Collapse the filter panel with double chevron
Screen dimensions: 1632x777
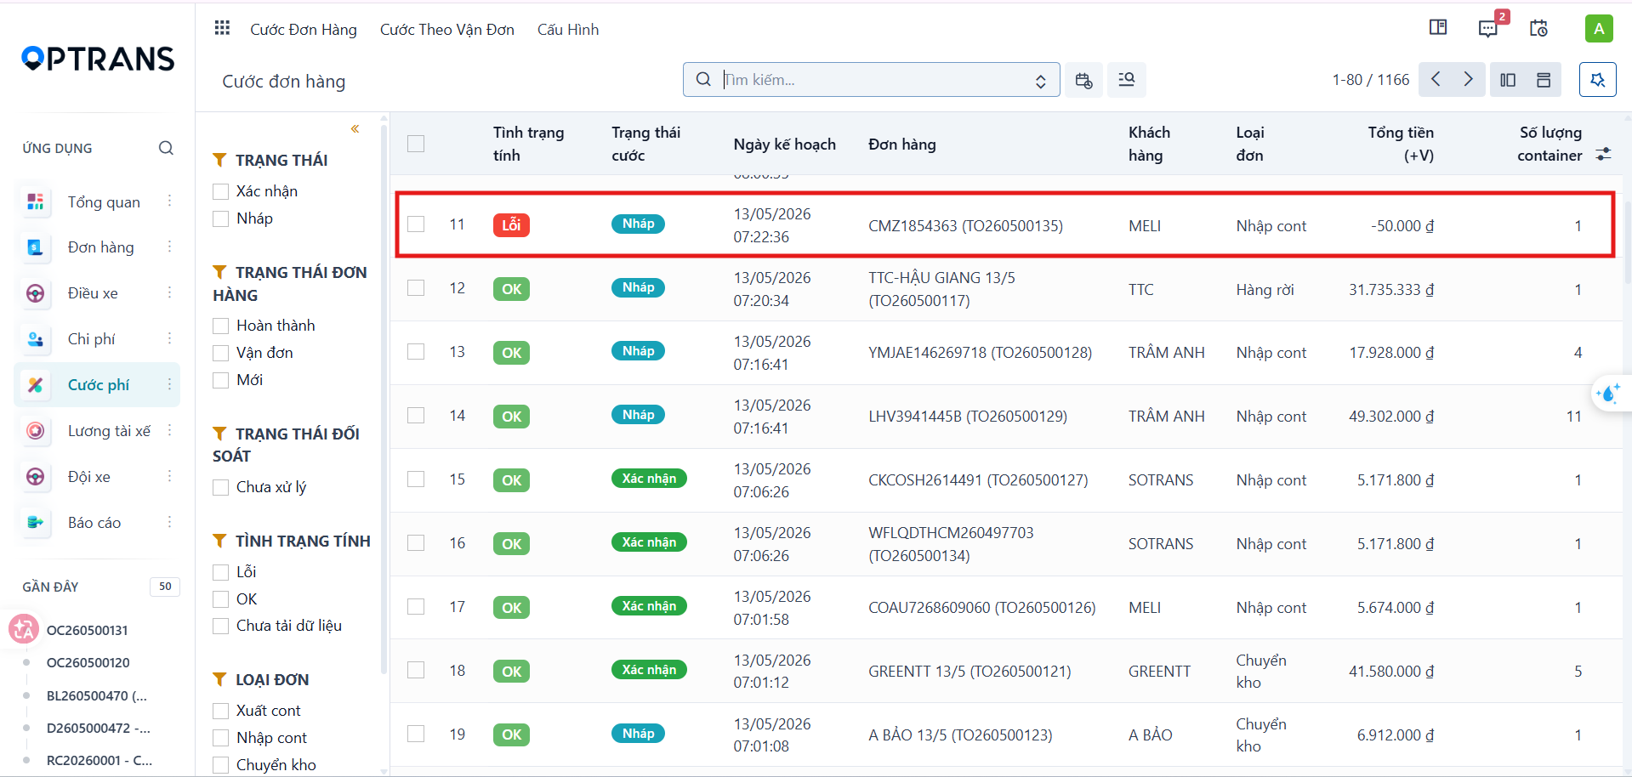[355, 129]
